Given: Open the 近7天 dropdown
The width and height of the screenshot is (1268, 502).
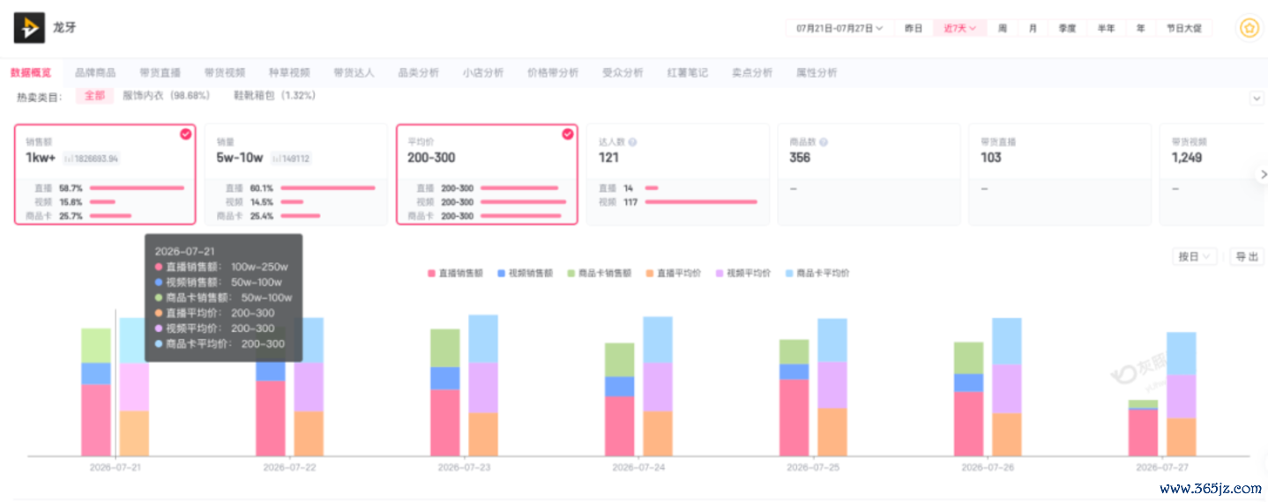Looking at the screenshot, I should coord(959,28).
